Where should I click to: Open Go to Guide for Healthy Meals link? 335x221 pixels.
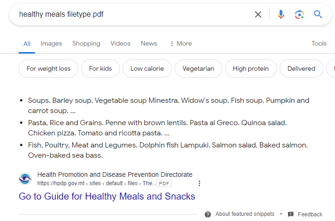[x=107, y=196]
